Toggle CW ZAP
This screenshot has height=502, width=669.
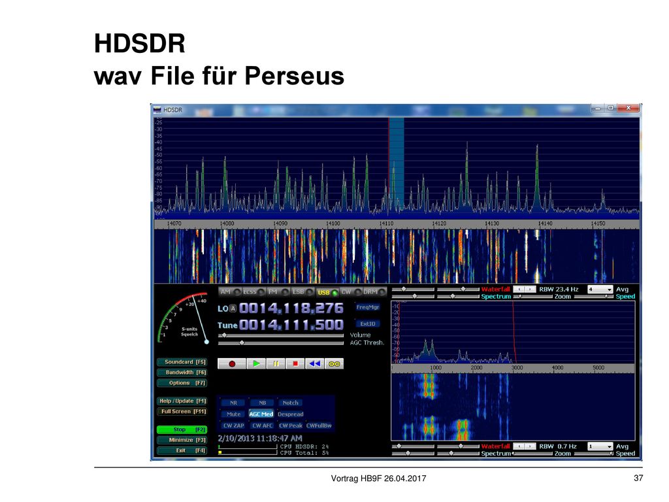pos(233,426)
